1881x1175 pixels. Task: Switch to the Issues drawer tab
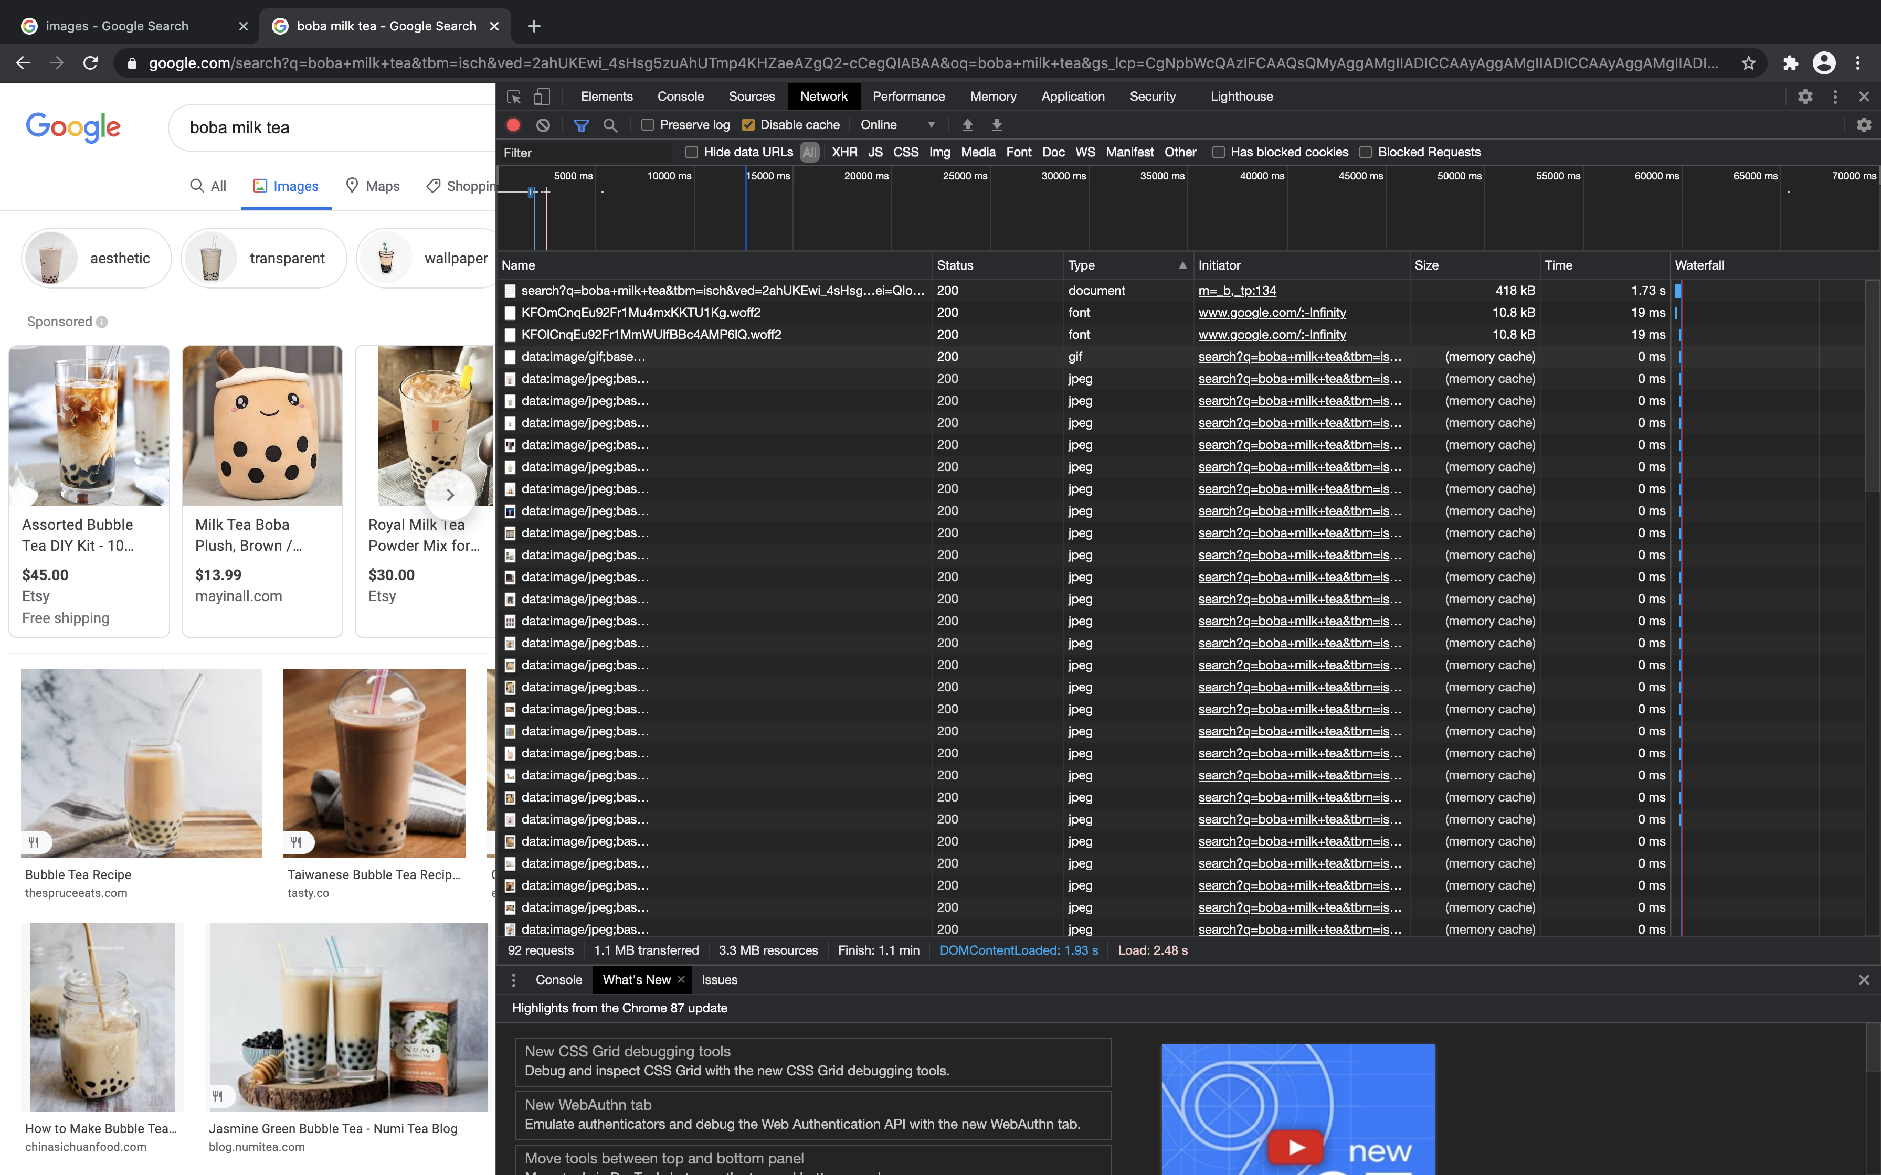point(719,980)
